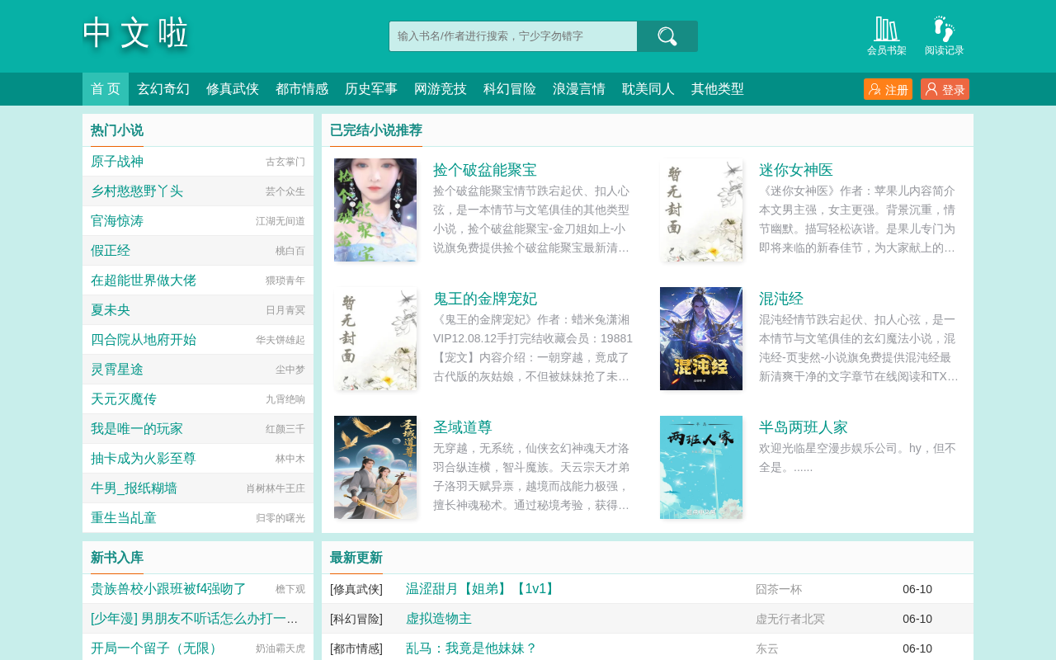Open the 浪漫言情 category

coord(579,89)
